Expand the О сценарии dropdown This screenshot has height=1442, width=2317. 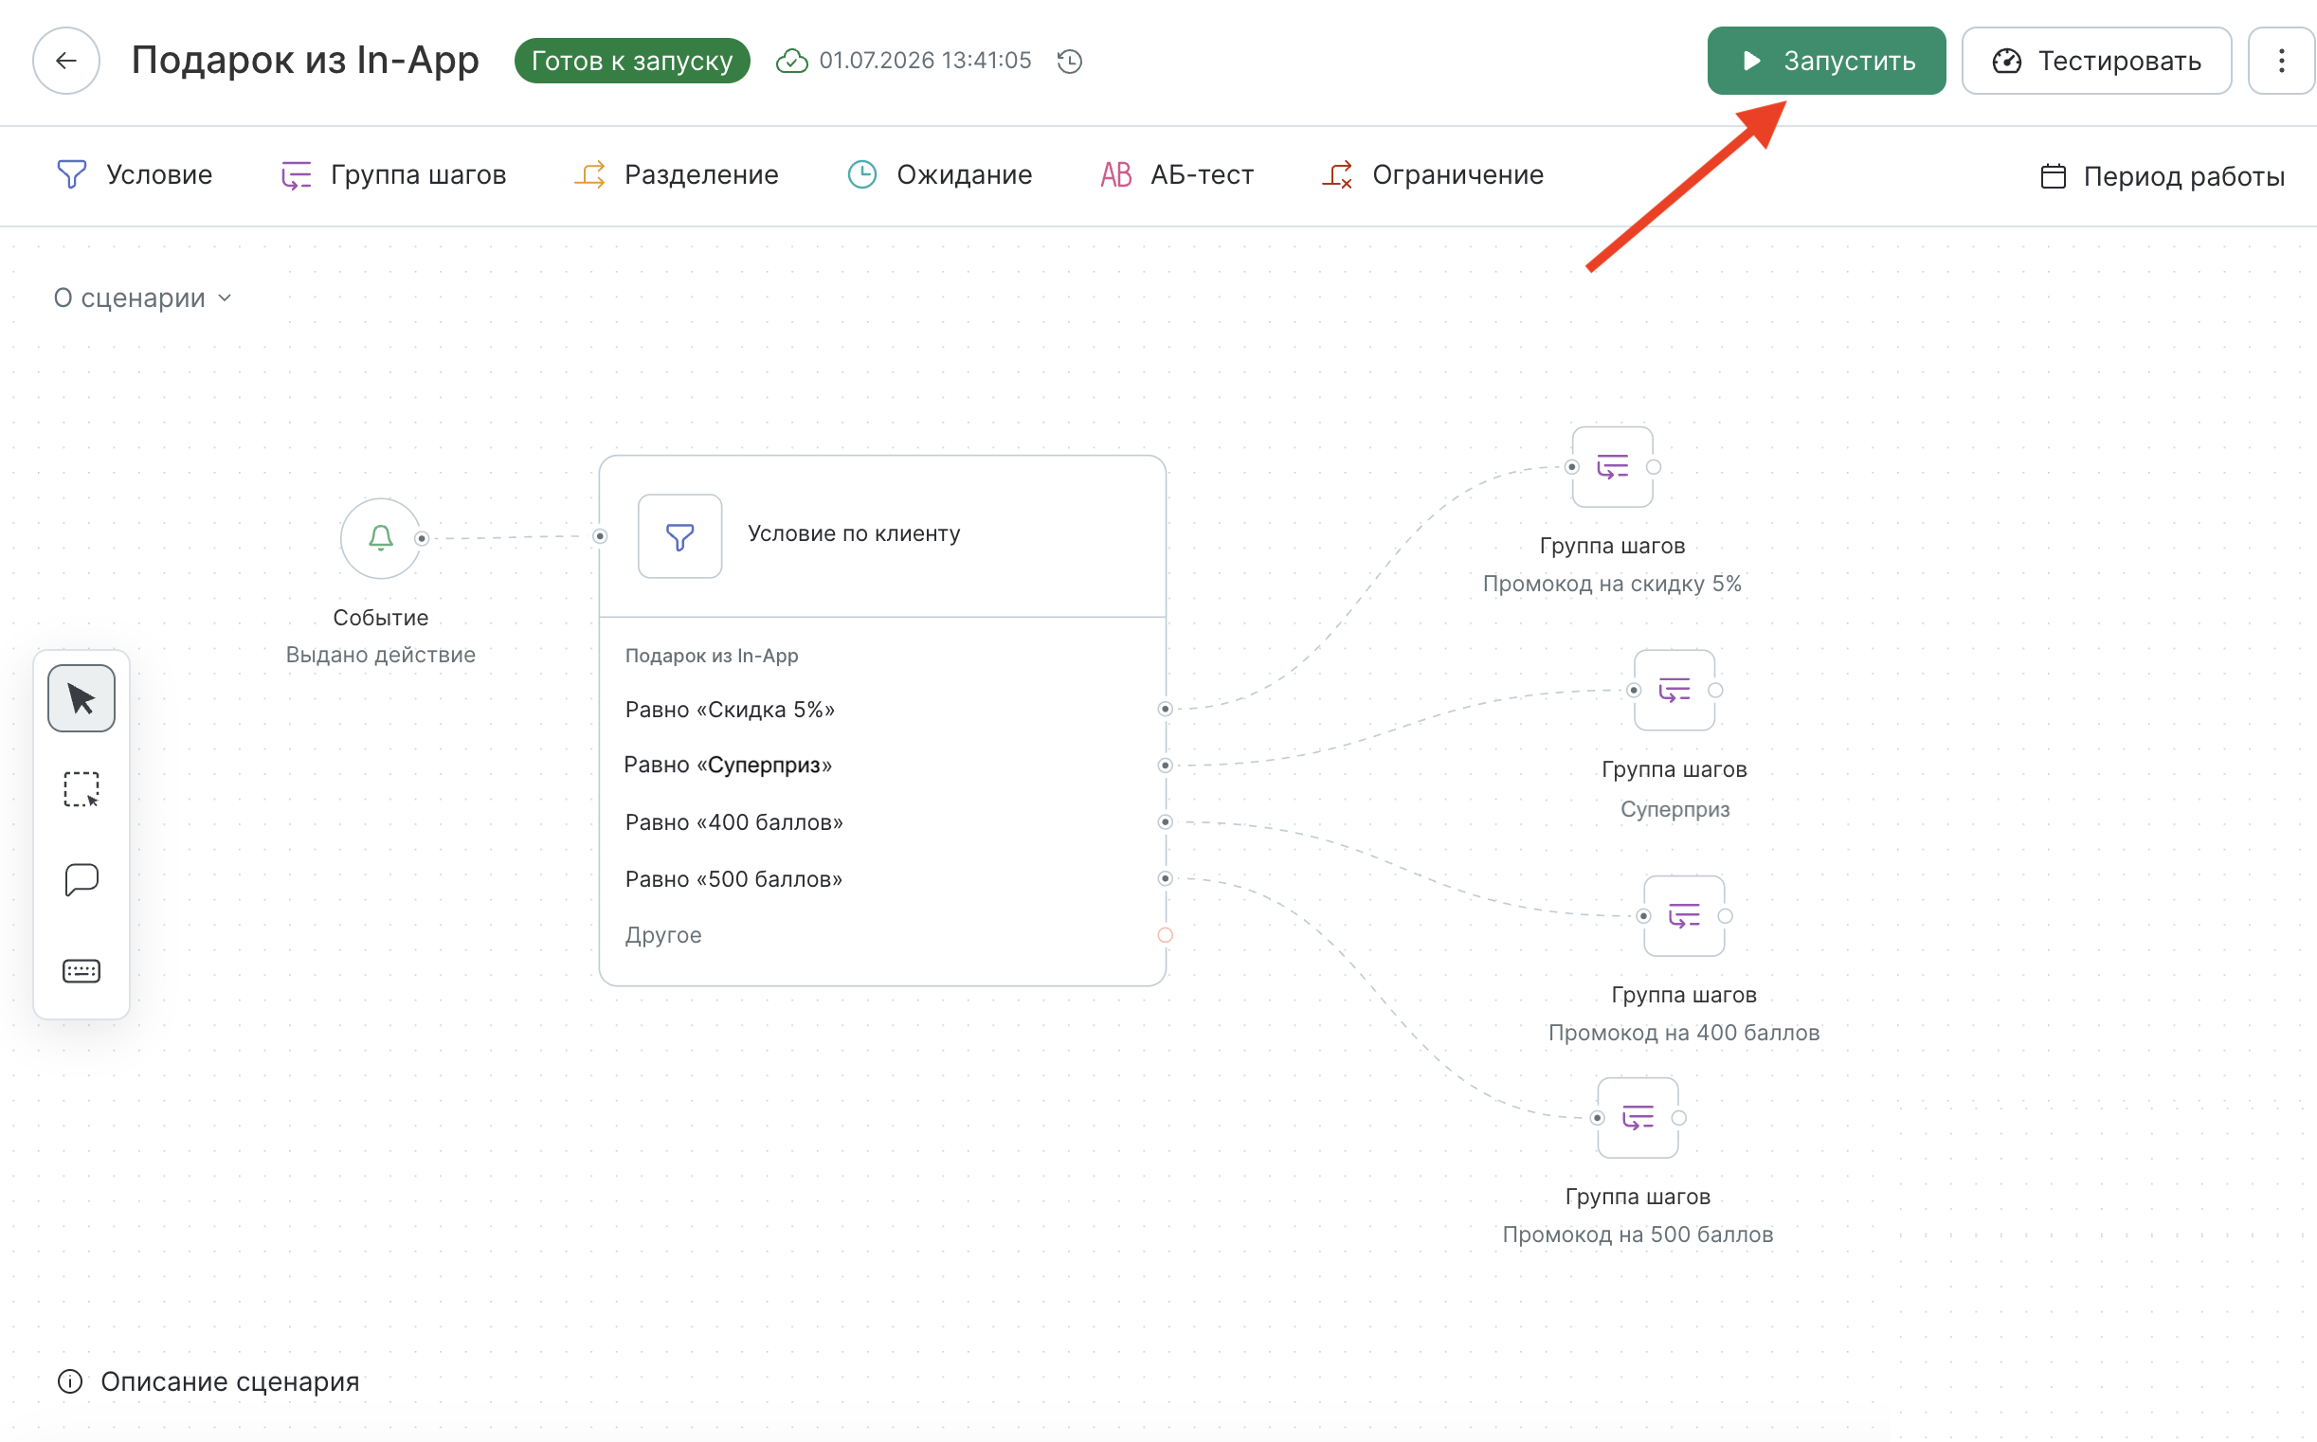point(142,297)
